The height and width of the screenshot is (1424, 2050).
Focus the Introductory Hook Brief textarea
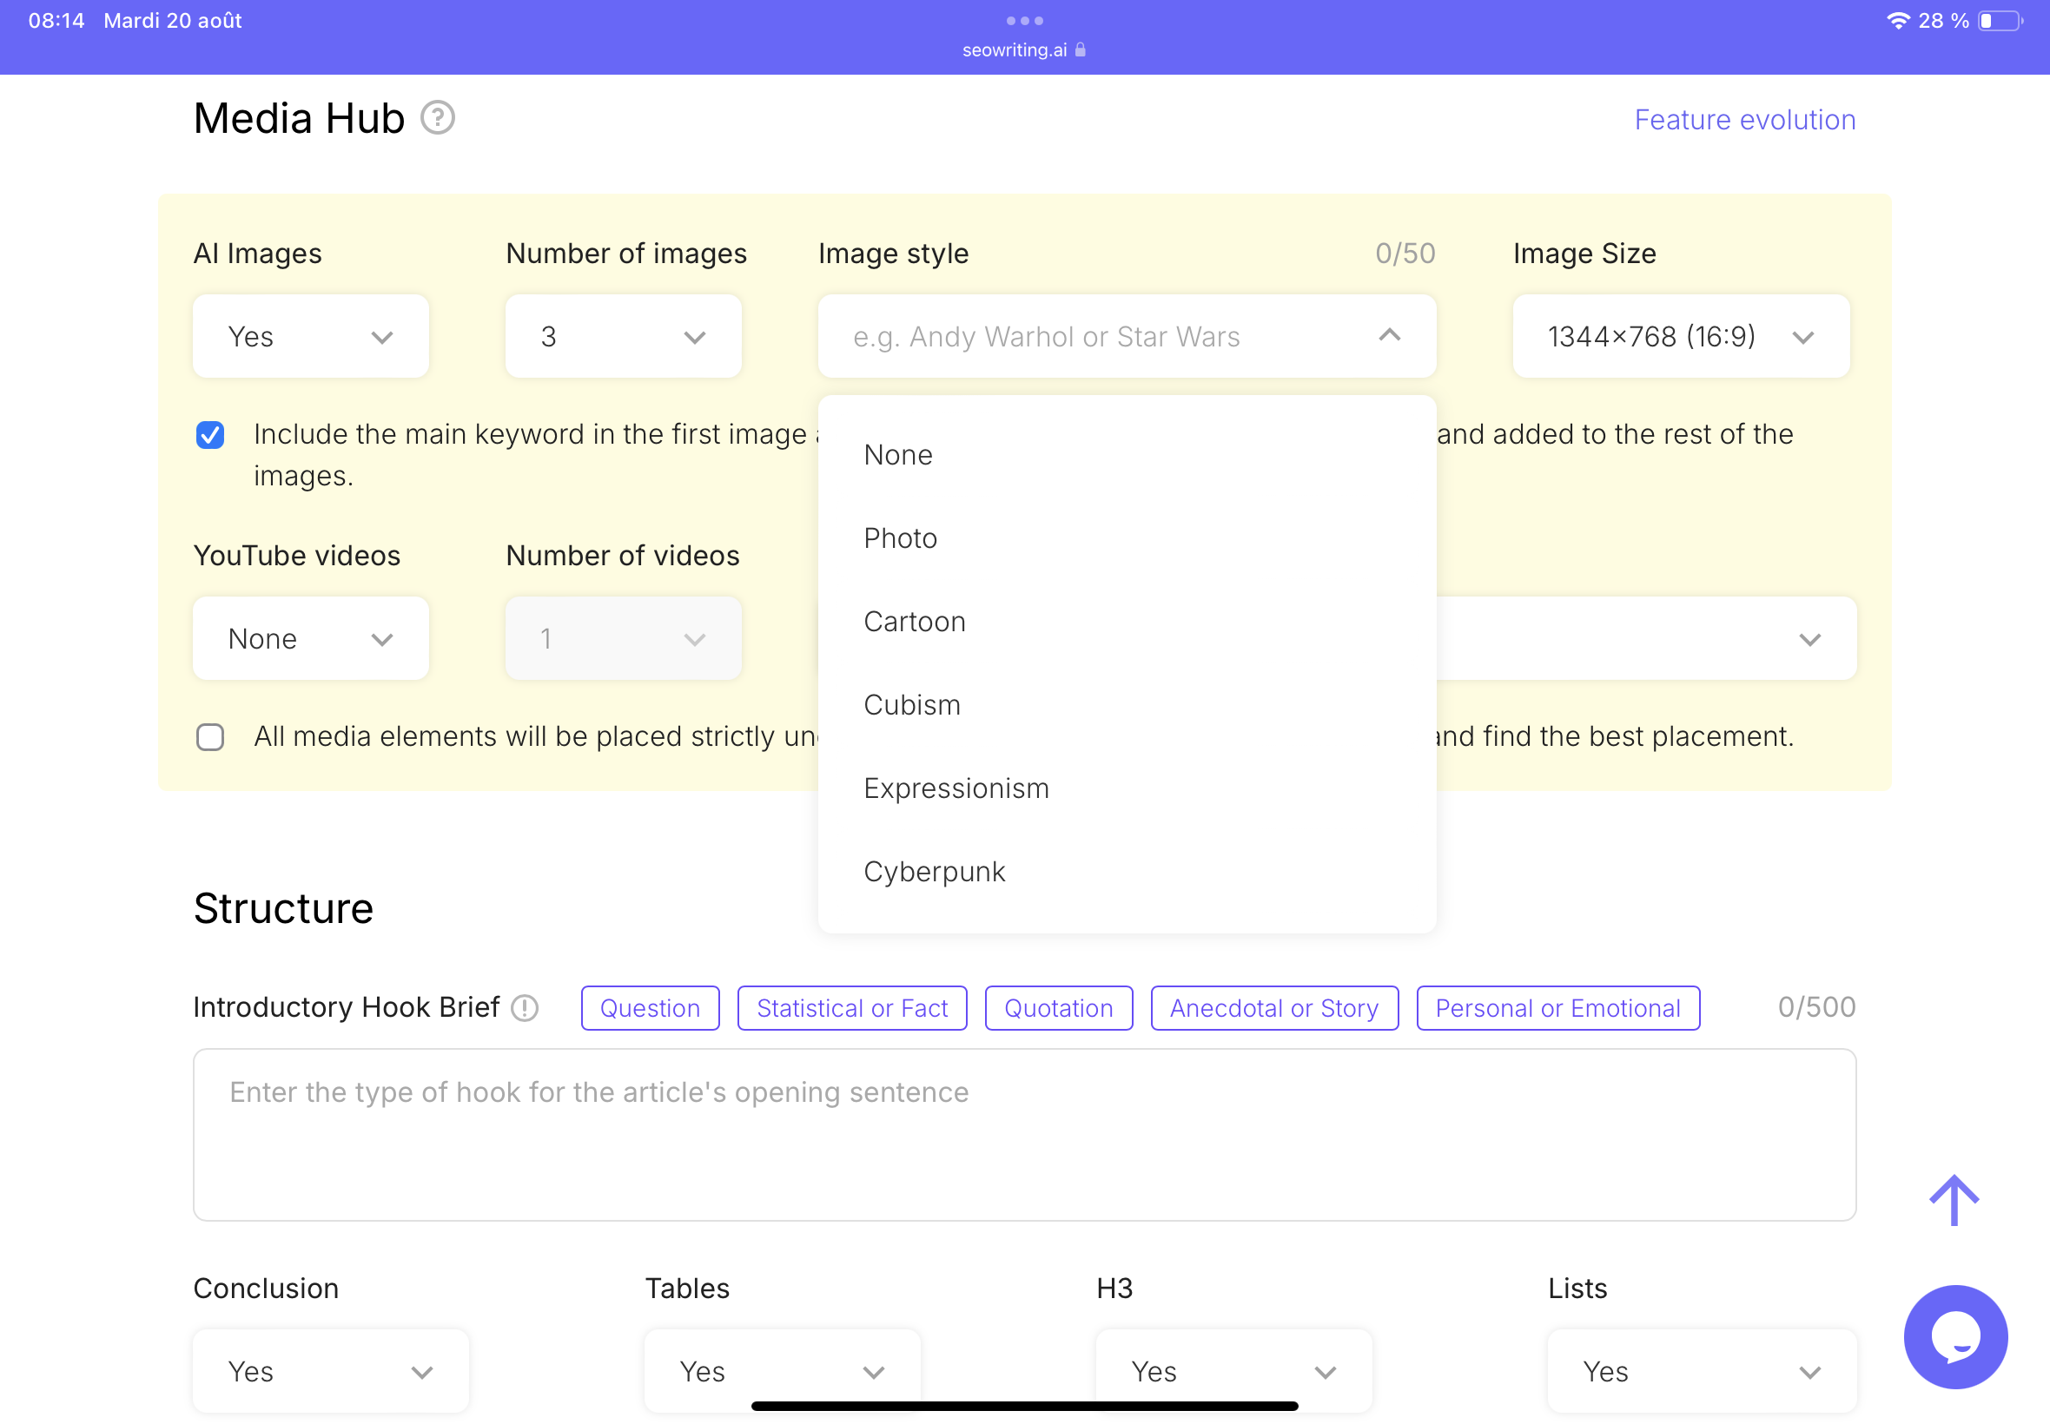(1024, 1134)
